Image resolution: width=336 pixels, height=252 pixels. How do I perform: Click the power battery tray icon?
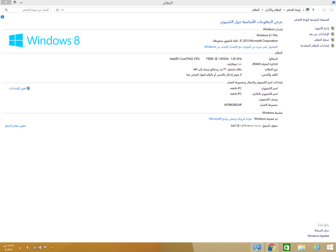[39, 248]
